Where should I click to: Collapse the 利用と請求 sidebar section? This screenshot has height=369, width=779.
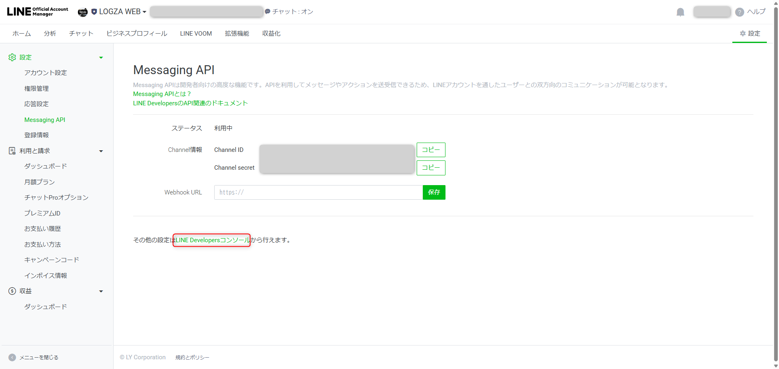tap(101, 151)
